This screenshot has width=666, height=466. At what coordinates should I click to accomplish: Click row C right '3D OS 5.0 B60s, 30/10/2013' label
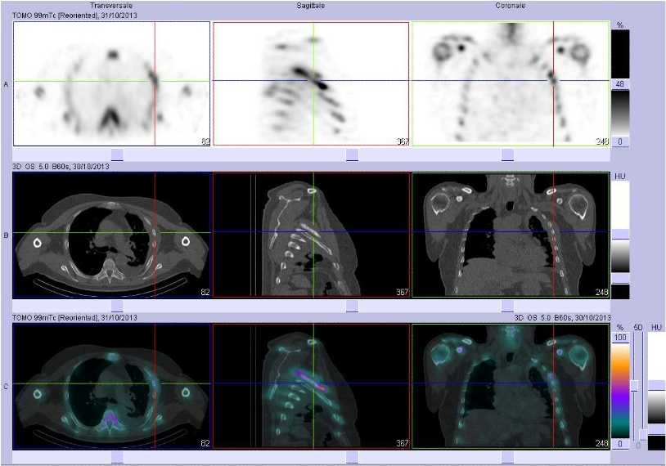tap(562, 318)
